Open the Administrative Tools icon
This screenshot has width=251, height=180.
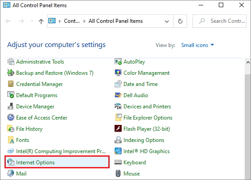click(11, 62)
